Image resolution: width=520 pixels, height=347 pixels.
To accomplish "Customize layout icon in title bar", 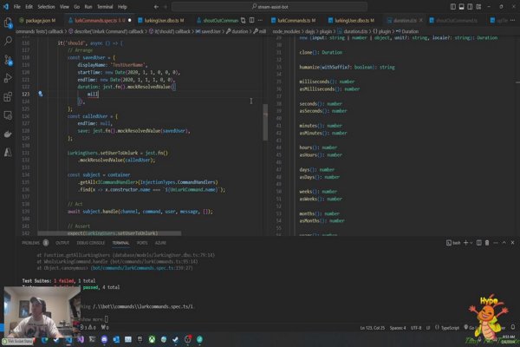I will click(x=478, y=7).
